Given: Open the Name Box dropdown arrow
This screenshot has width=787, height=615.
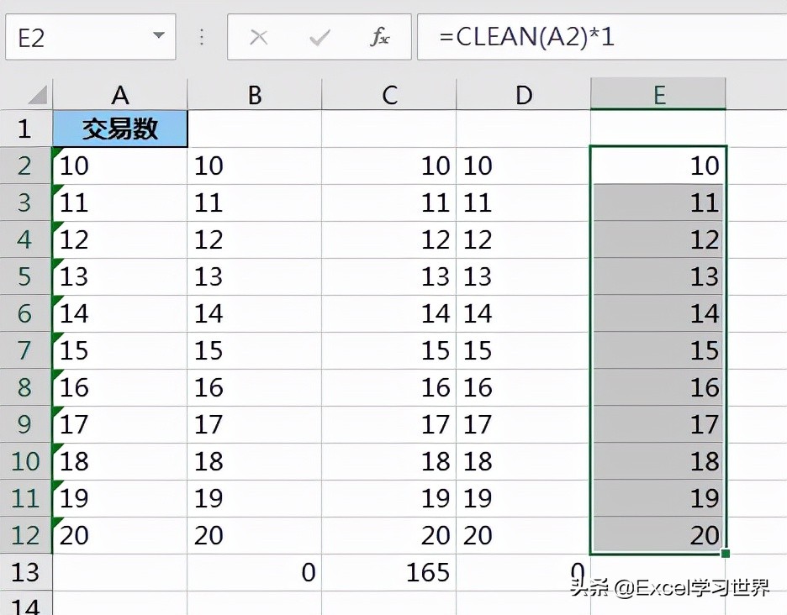Looking at the screenshot, I should point(159,35).
